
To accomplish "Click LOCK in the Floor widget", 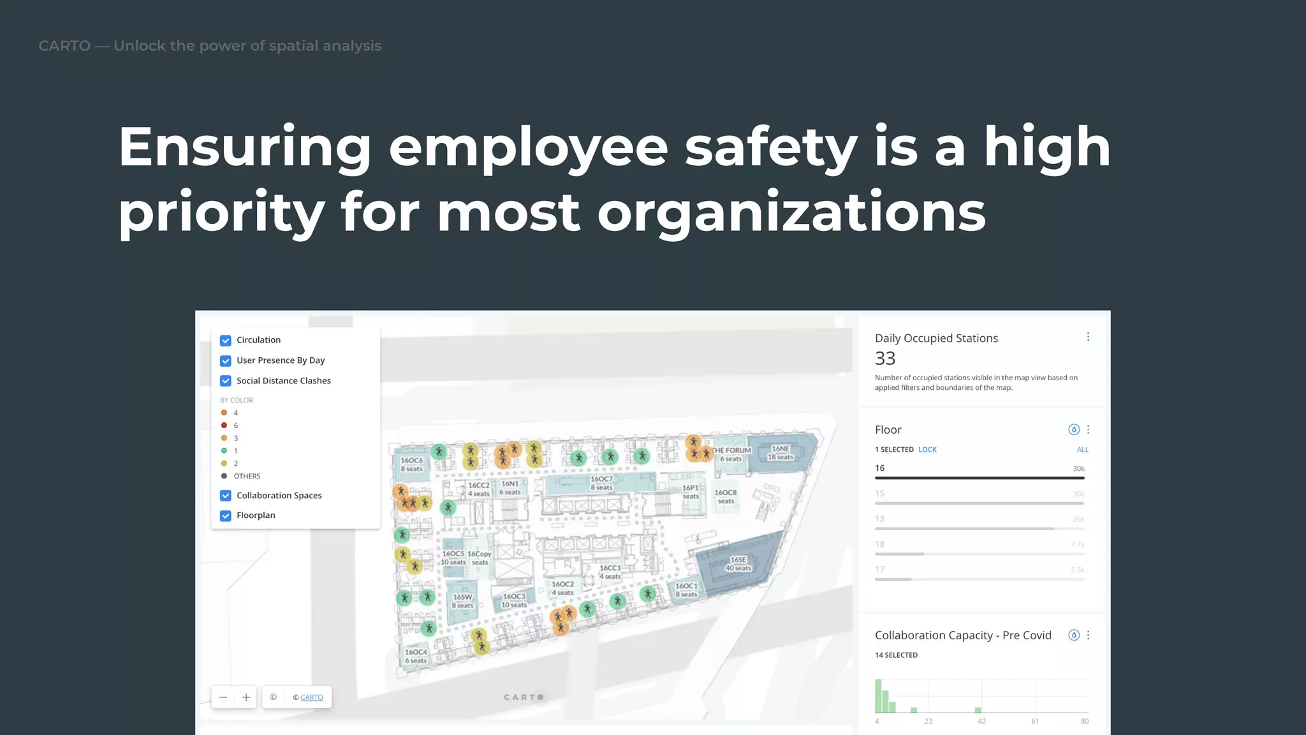I will (927, 450).
